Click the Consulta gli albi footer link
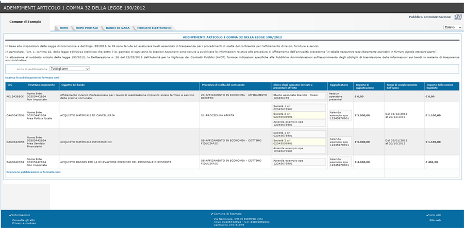 [x=23, y=220]
